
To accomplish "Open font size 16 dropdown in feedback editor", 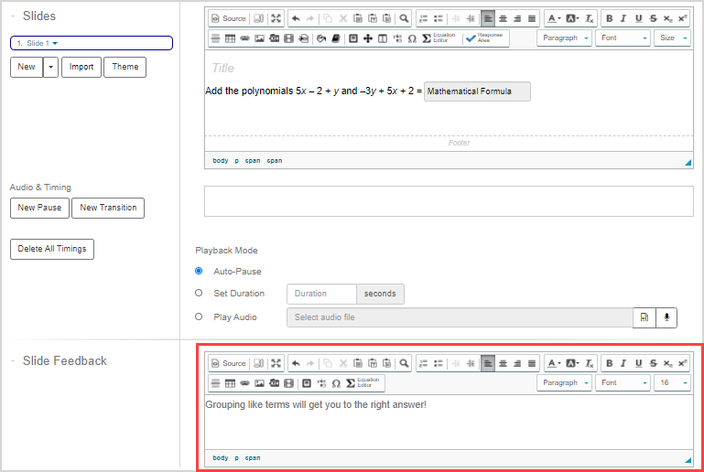I will click(672, 383).
